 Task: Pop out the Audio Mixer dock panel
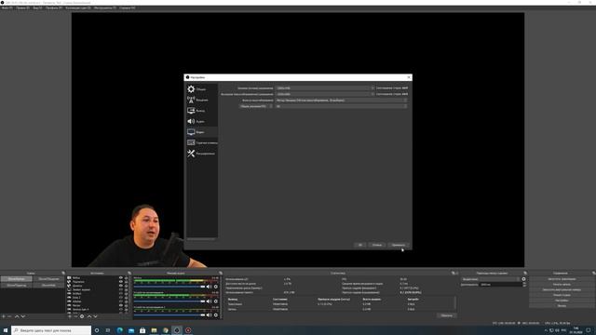221,273
